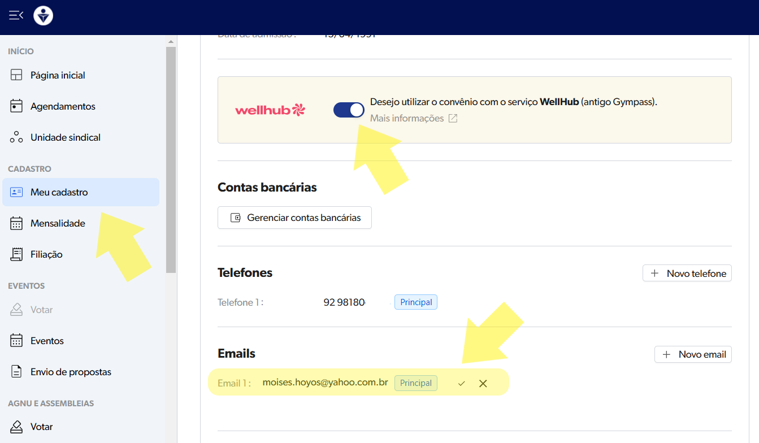Add an email with Novo email
The width and height of the screenshot is (759, 443).
click(x=693, y=354)
